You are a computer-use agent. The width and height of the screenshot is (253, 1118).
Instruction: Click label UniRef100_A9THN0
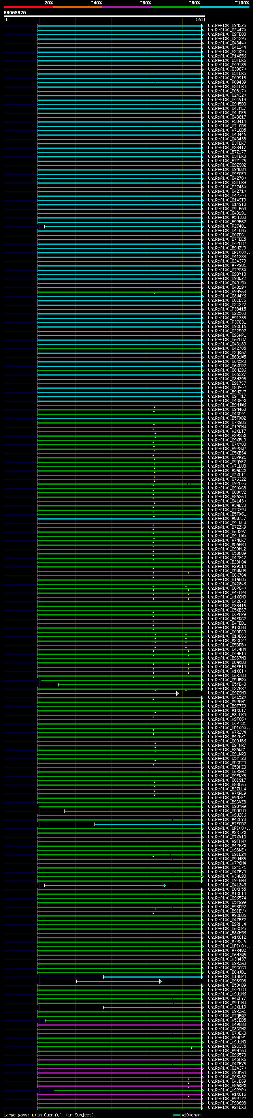[x=227, y=842]
